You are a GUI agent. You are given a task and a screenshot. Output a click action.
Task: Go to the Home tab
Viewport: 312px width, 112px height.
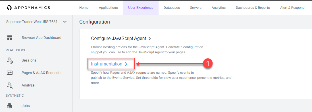pyautogui.click(x=84, y=8)
